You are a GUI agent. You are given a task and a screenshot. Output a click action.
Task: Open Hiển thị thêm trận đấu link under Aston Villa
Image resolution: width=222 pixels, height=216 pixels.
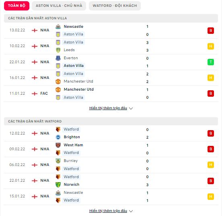point(108,108)
